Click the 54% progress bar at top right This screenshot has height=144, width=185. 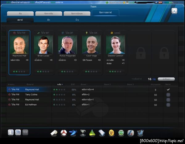coord(171,2)
